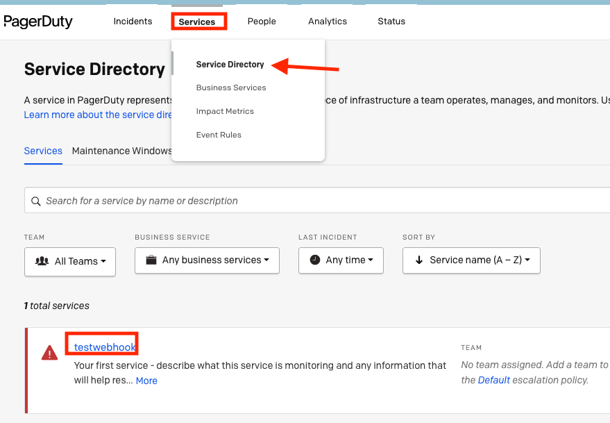Expand the All Teams dropdown
Image resolution: width=610 pixels, height=423 pixels.
[x=70, y=261]
